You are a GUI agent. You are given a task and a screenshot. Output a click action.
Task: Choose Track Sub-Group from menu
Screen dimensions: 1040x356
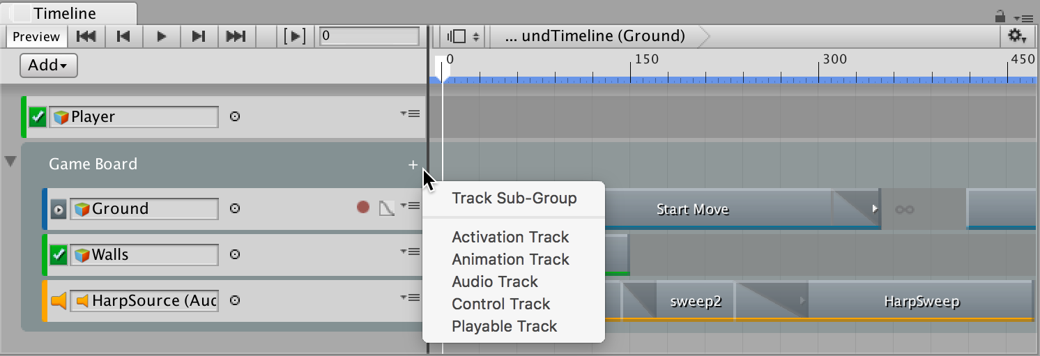click(514, 198)
